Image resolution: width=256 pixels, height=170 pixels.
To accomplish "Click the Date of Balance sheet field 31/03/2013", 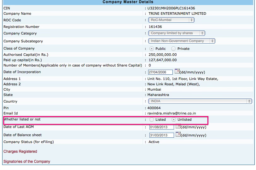I will point(162,135).
